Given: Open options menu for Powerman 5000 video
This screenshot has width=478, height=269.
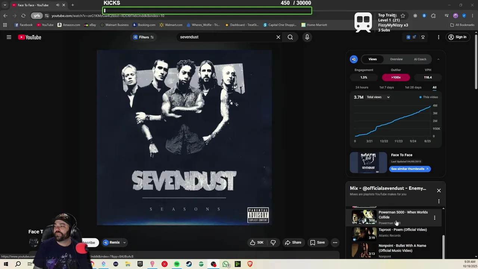Looking at the screenshot, I should 434,217.
